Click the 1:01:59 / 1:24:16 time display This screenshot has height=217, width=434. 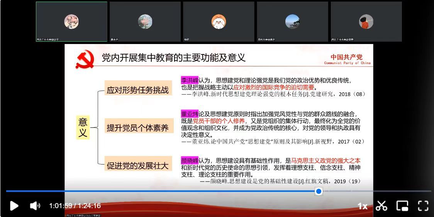pyautogui.click(x=75, y=206)
